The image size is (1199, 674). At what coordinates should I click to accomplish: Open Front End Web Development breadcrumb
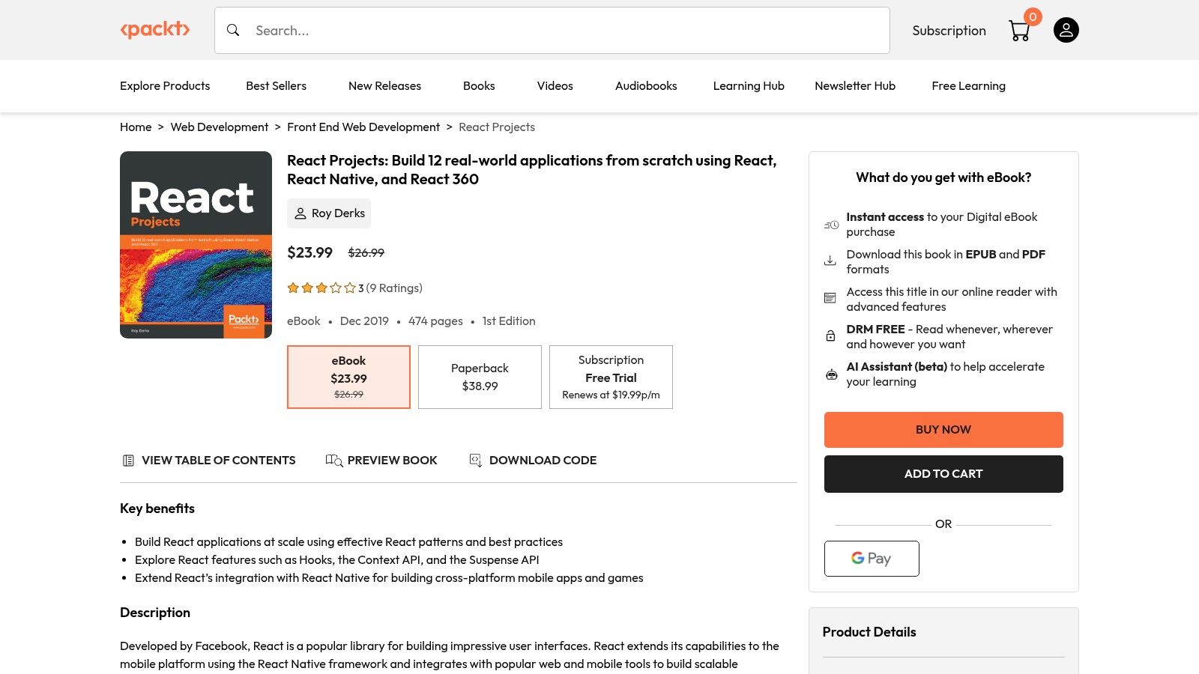click(363, 127)
